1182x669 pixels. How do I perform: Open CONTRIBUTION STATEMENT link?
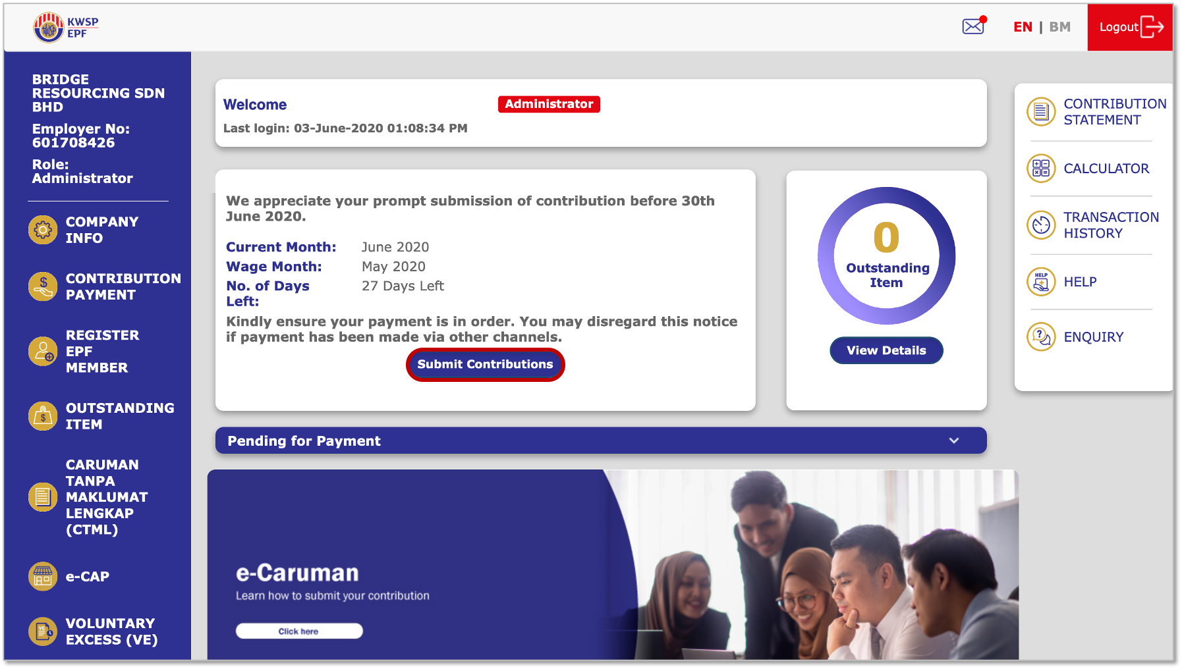pyautogui.click(x=1115, y=112)
